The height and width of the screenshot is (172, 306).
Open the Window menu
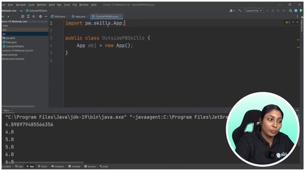pyautogui.click(x=84, y=5)
